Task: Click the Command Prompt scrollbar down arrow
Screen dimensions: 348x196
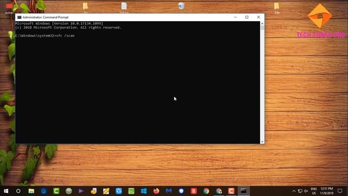Action: pyautogui.click(x=262, y=142)
